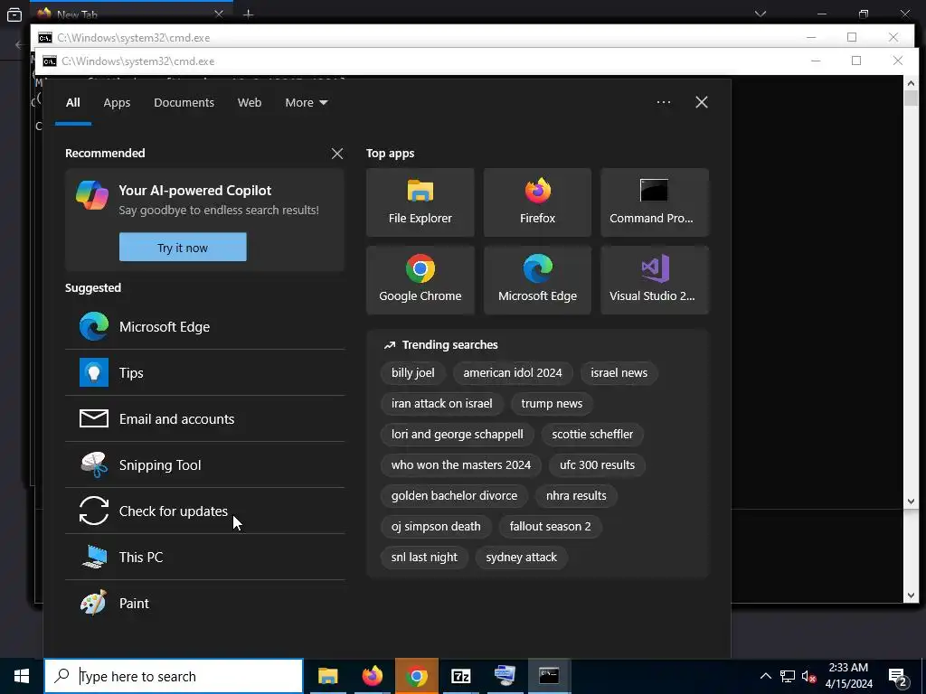926x694 pixels.
Task: Close the search panel
Action: click(x=702, y=102)
